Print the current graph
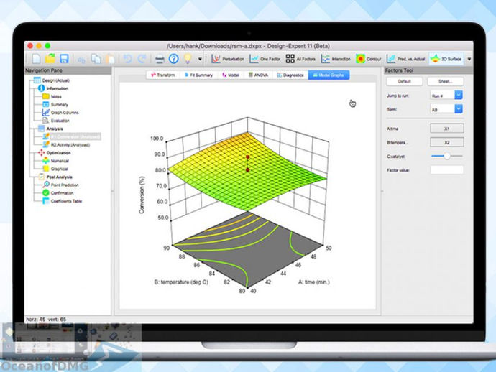Screen dimensions: 496x372 [160, 59]
